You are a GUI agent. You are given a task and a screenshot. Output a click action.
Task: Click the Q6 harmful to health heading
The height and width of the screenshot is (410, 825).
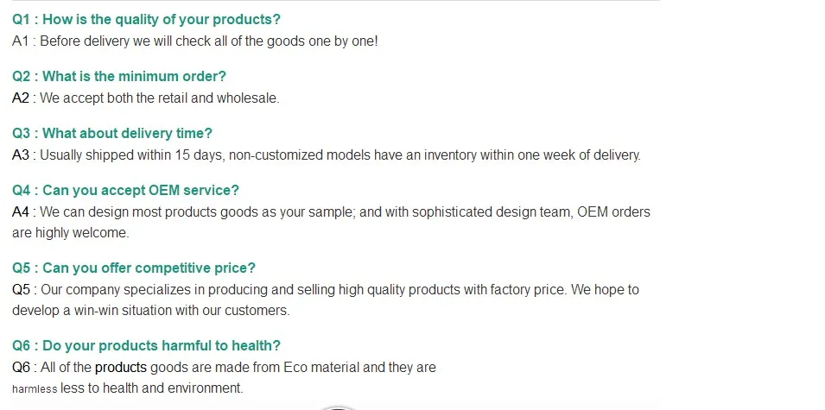click(146, 346)
